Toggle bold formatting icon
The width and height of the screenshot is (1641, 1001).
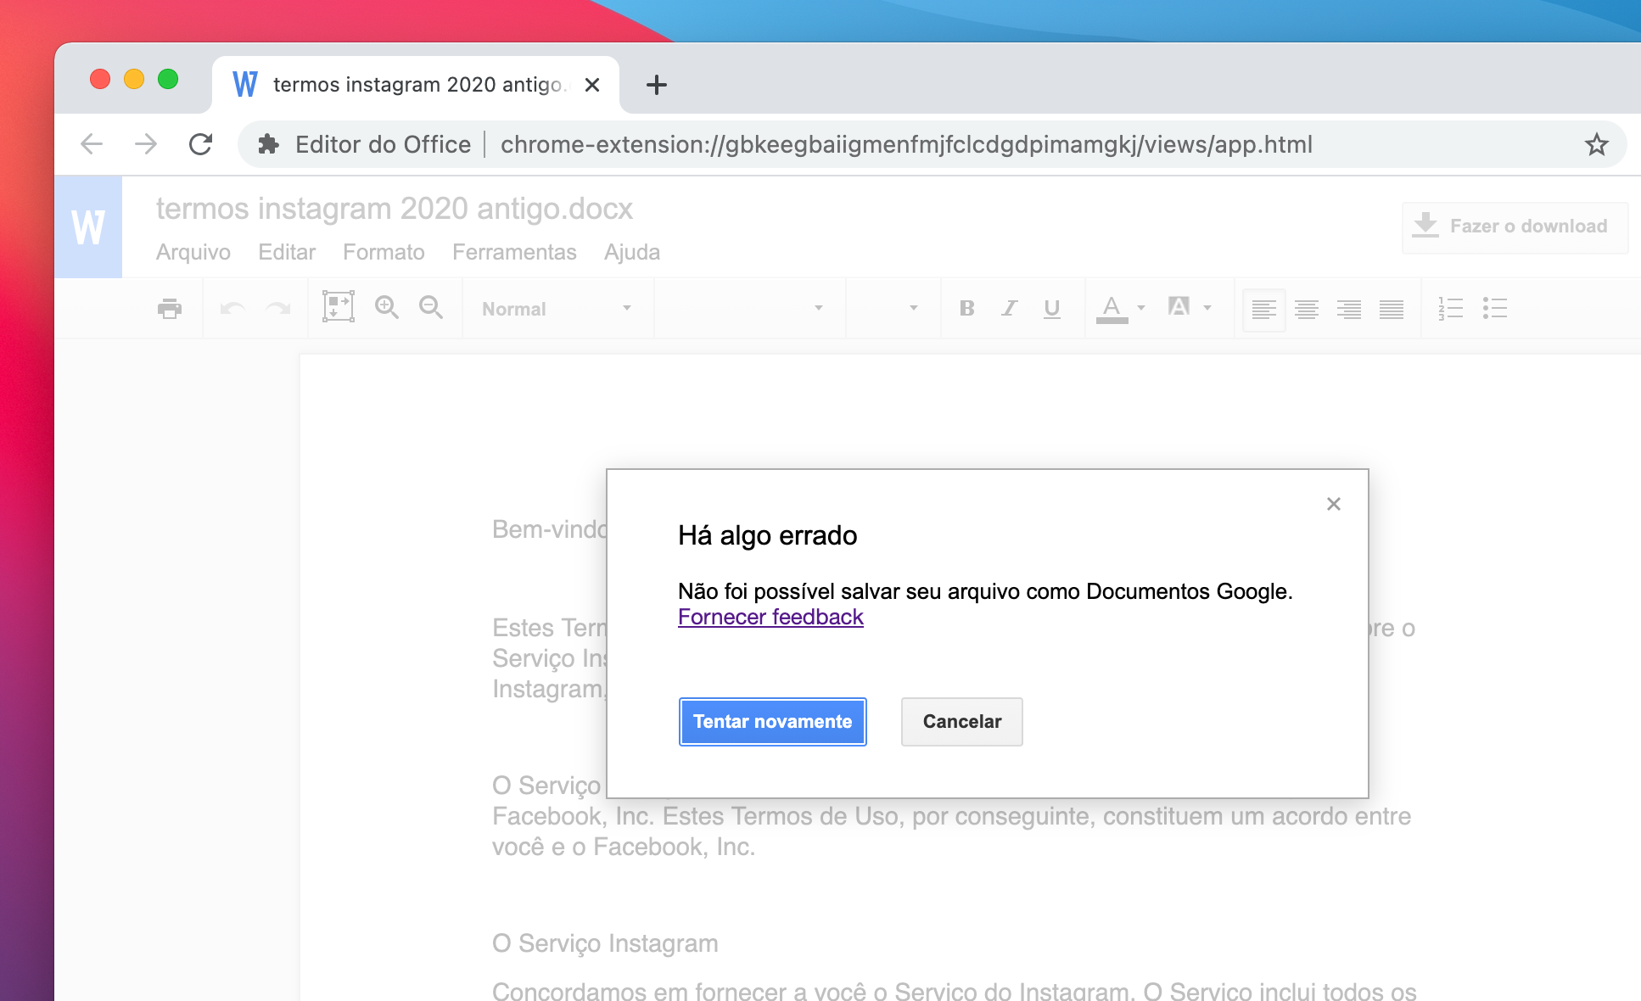point(966,310)
